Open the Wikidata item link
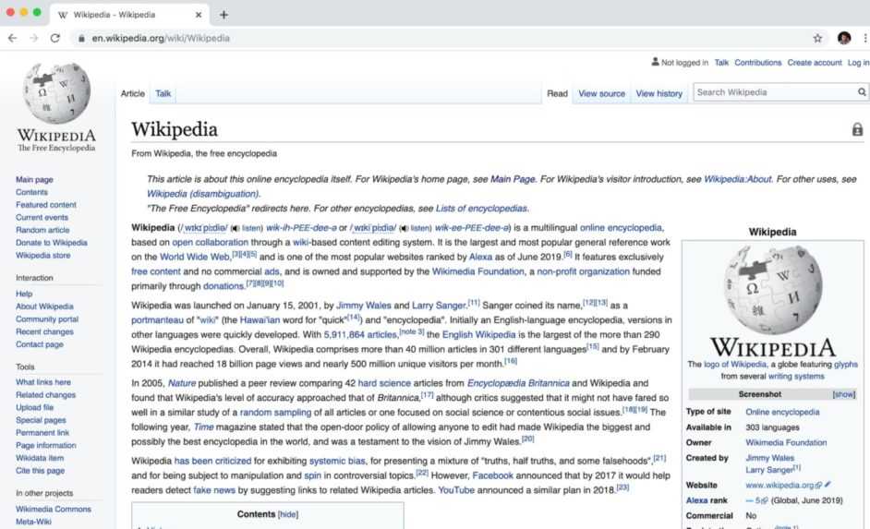870x529 pixels. tap(40, 458)
